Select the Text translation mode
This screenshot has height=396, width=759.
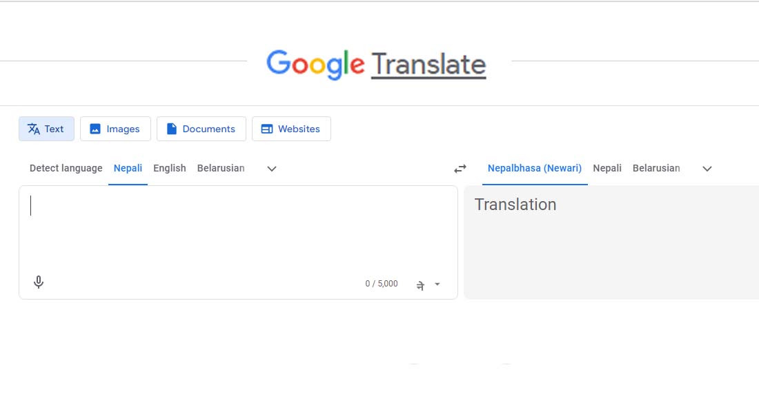(x=46, y=129)
